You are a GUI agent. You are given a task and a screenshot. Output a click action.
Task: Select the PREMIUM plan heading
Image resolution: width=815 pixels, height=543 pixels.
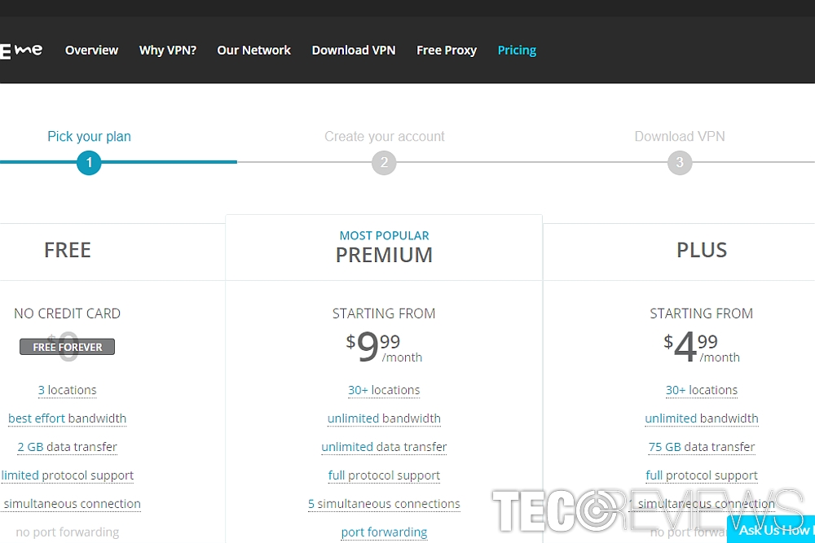384,255
